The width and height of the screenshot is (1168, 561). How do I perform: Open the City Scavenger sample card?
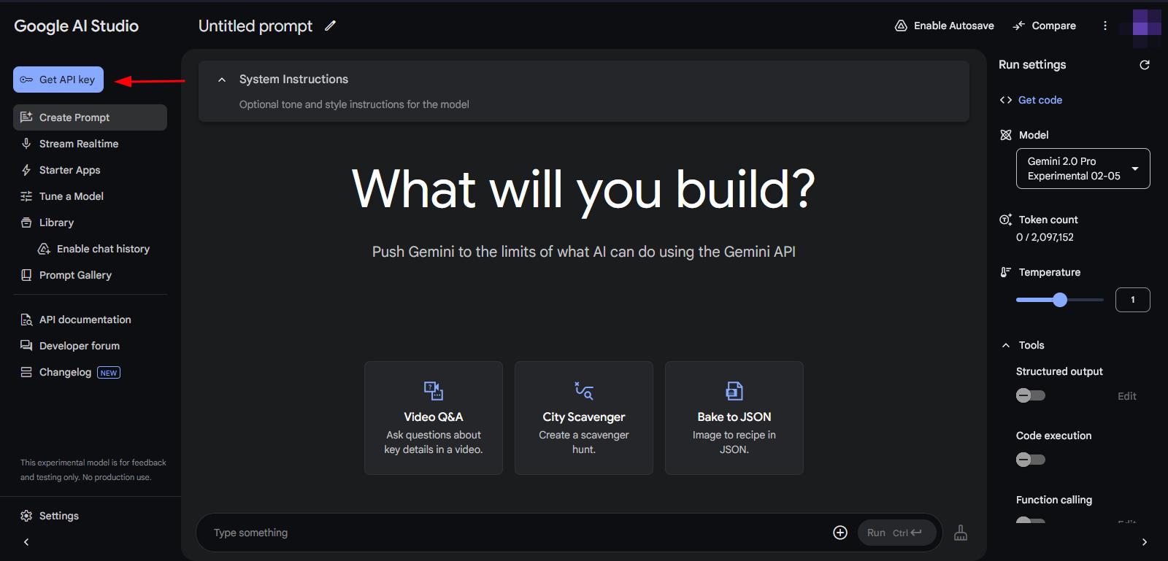tap(584, 418)
